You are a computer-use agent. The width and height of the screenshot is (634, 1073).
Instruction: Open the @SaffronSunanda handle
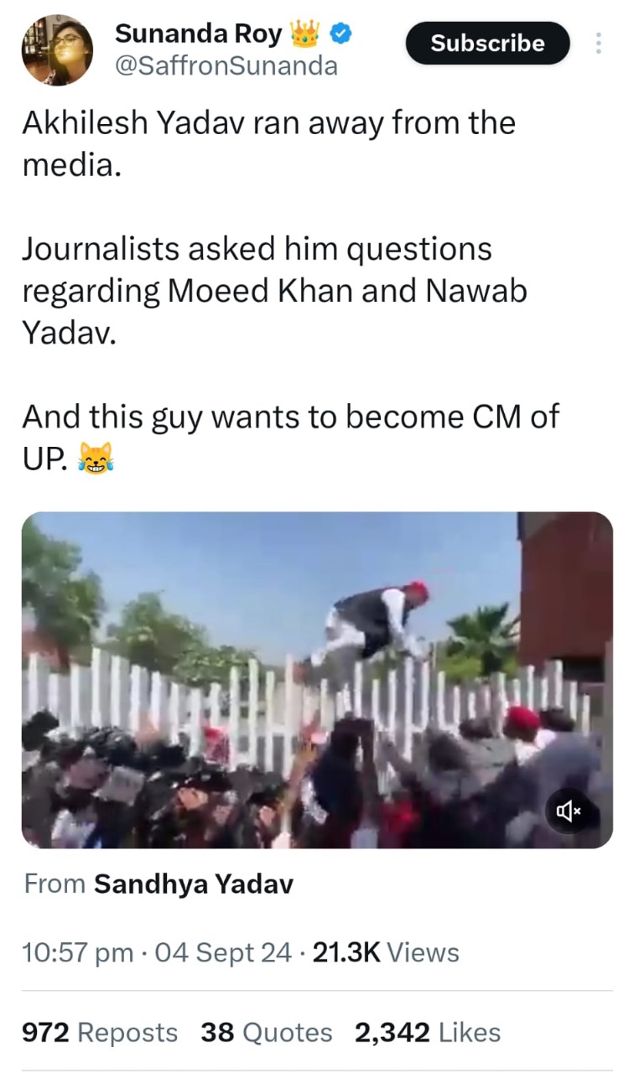point(226,66)
